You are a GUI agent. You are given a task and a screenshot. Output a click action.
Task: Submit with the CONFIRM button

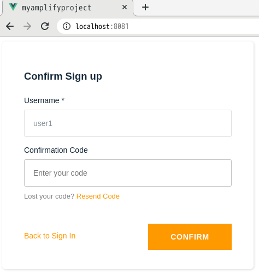tap(190, 237)
